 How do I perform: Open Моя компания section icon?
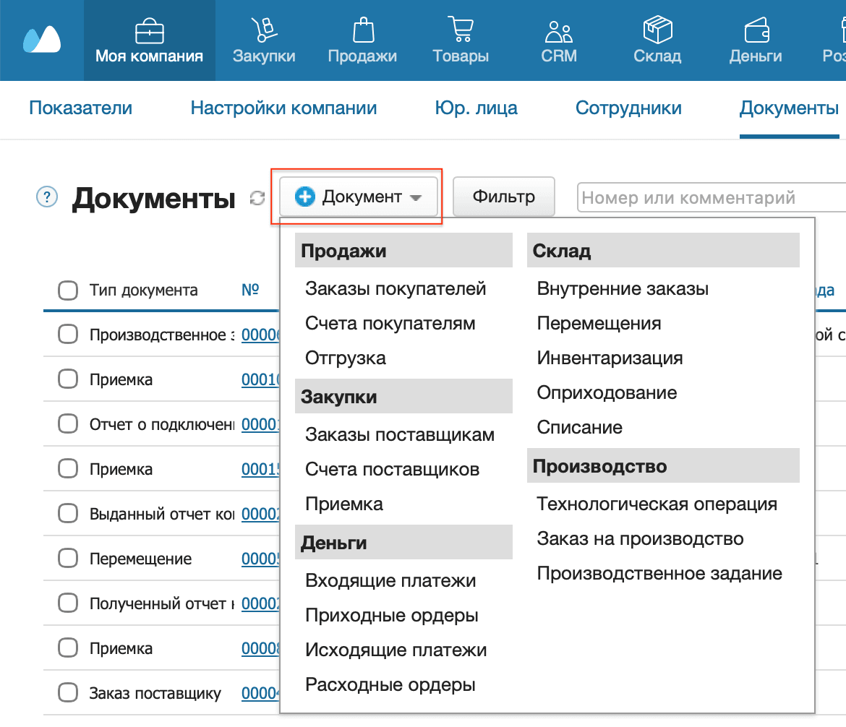(150, 31)
